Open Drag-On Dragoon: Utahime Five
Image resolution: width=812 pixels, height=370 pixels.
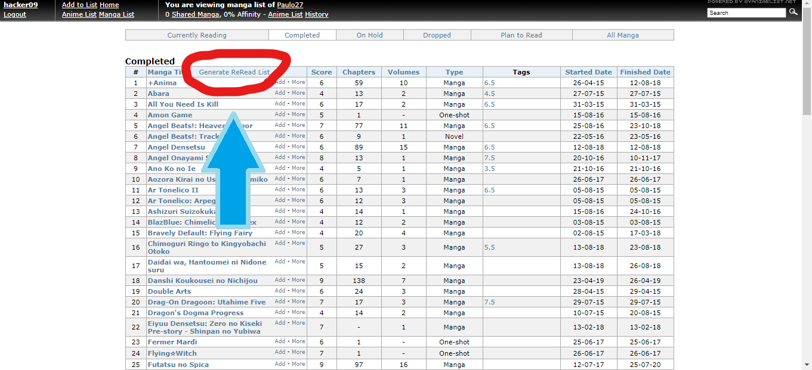[206, 302]
